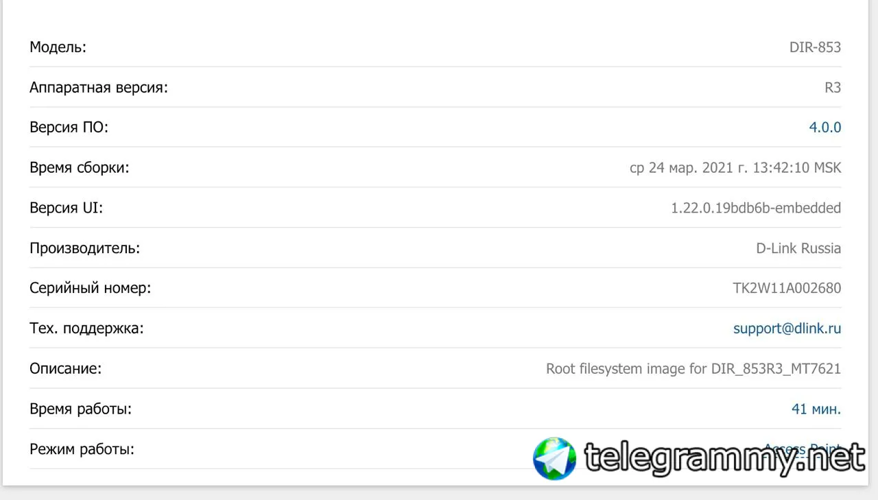Click the Модель label
Image resolution: width=878 pixels, height=500 pixels.
[x=58, y=47]
